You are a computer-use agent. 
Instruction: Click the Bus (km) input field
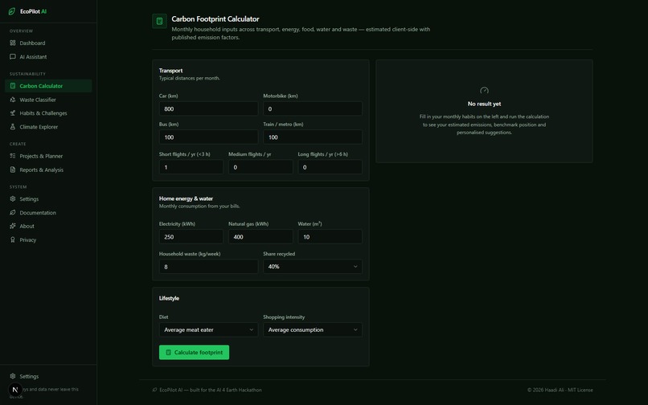click(x=208, y=137)
